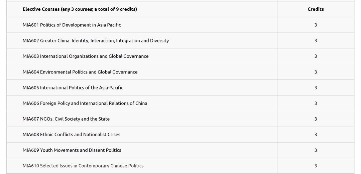Click the credits cell in the MIA604 row
Image resolution: width=361 pixels, height=174 pixels.
pos(316,72)
